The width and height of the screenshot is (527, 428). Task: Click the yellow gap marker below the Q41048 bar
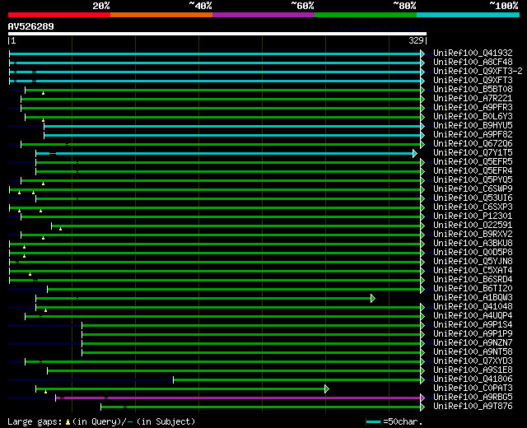[46, 310]
